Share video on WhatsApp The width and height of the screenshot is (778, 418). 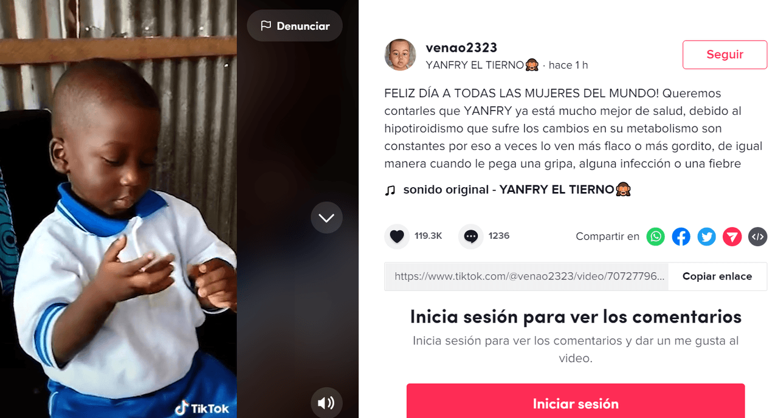656,236
